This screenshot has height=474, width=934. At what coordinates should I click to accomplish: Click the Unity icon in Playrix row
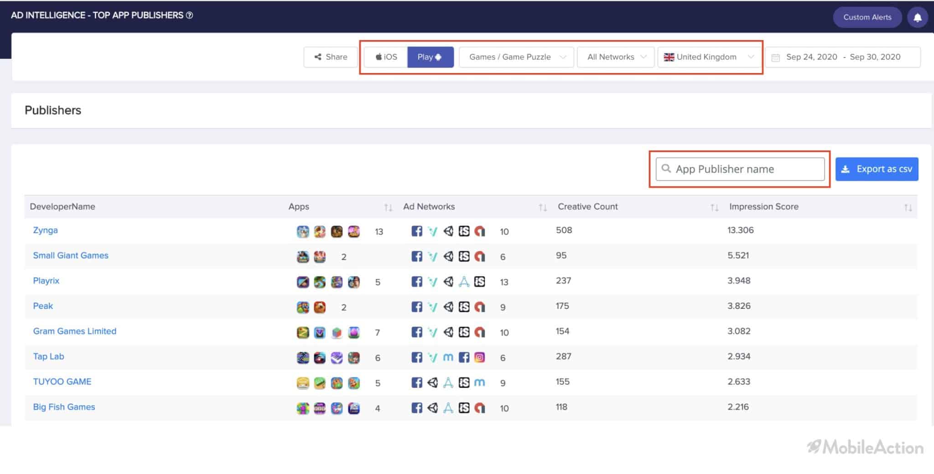(x=448, y=281)
